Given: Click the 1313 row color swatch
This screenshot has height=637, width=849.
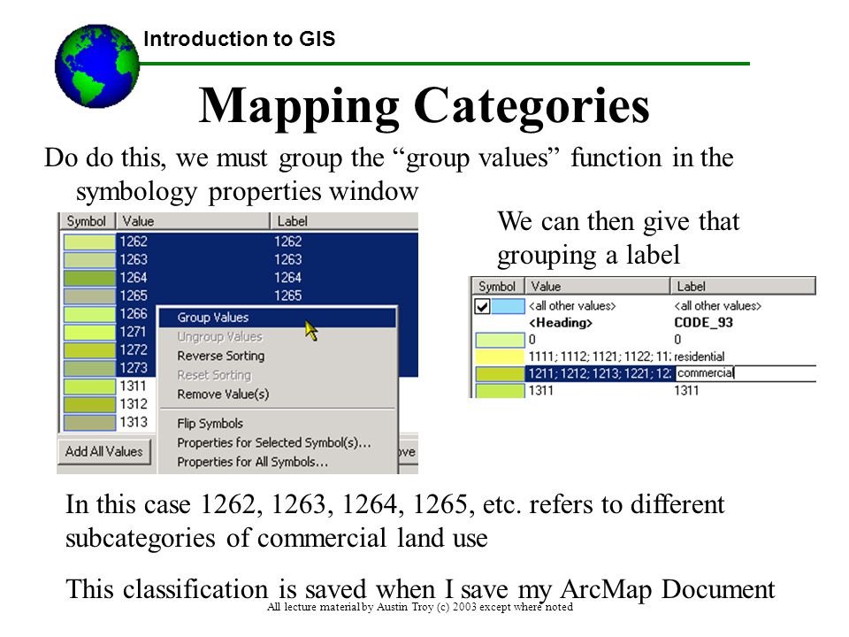Looking at the screenshot, I should click(89, 423).
